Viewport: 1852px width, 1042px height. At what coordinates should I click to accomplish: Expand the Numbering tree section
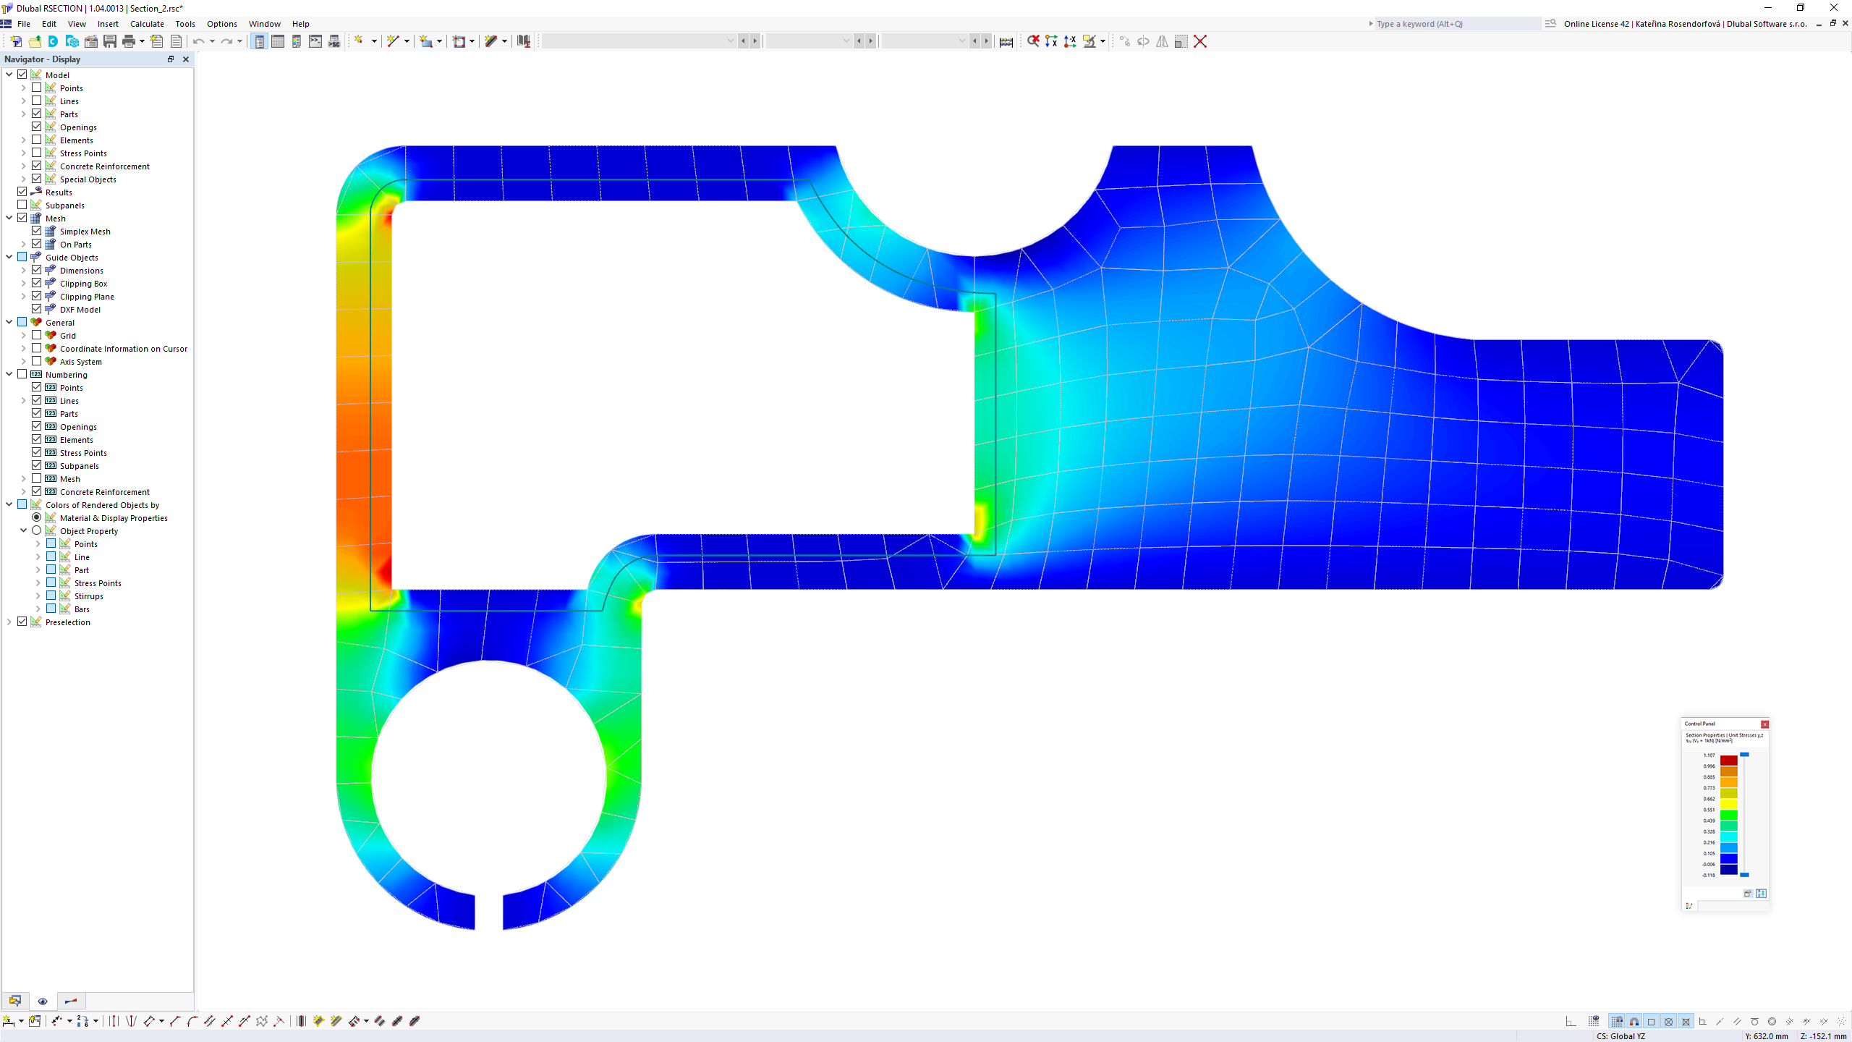click(9, 374)
